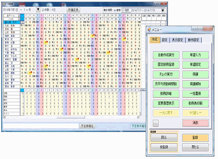Click the 読込 button

point(164,138)
